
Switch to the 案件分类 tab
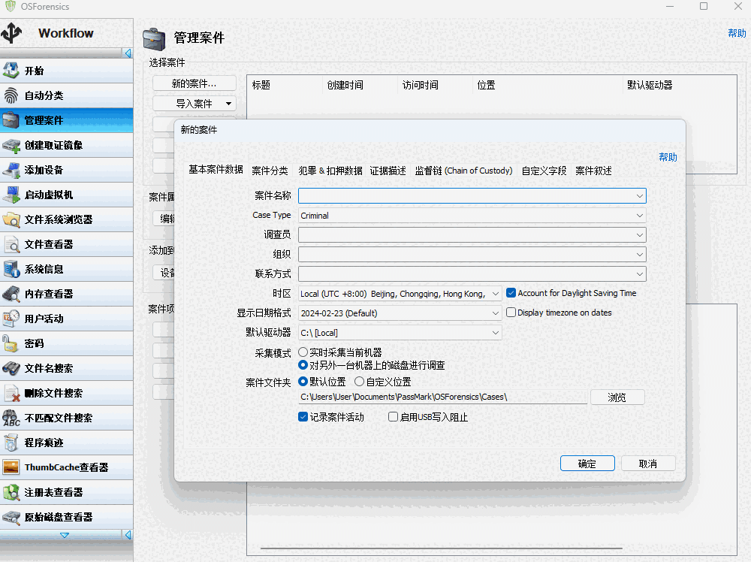point(270,171)
